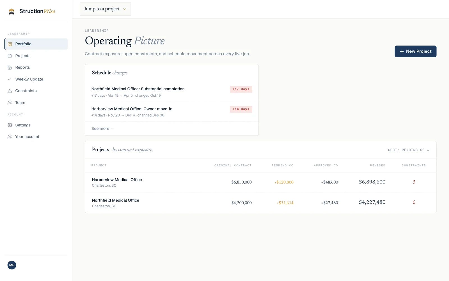Click Harborview's constraints count 3
This screenshot has height=281, width=449.
pyautogui.click(x=414, y=182)
